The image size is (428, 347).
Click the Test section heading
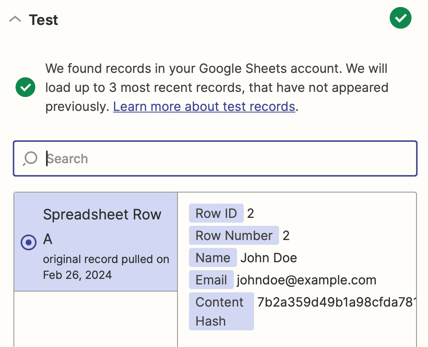point(44,20)
